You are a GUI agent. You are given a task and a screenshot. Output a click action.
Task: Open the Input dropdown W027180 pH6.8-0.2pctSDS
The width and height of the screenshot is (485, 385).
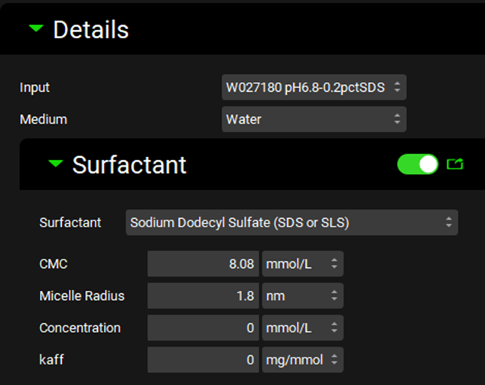pos(314,87)
